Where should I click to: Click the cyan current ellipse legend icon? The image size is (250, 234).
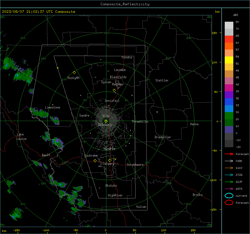(229, 196)
